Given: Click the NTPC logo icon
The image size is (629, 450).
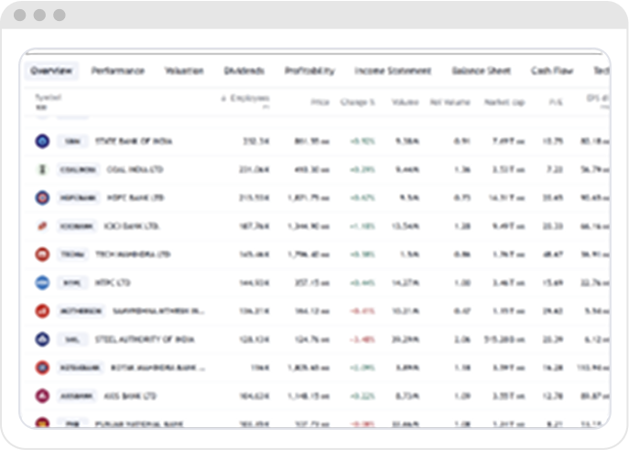Looking at the screenshot, I should click(41, 283).
